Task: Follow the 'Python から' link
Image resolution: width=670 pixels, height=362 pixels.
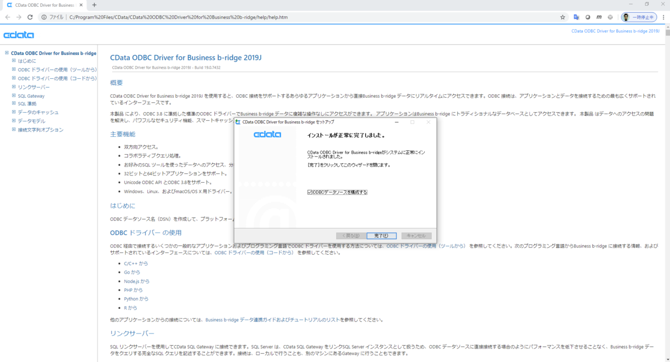Action: 136,299
